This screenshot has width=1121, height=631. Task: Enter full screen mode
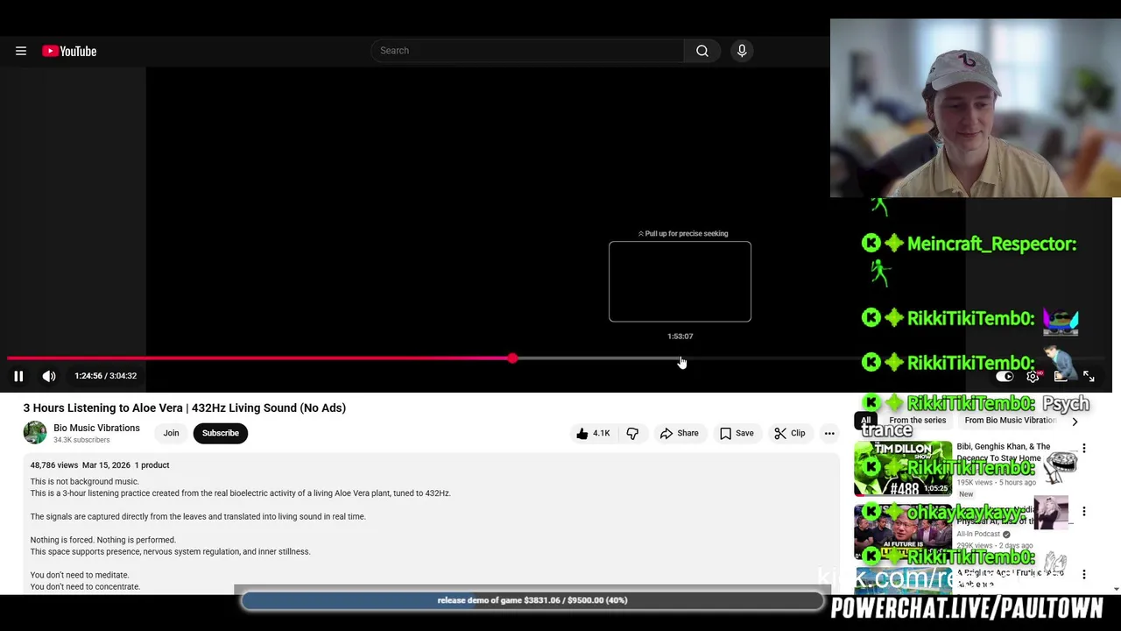click(x=1089, y=376)
